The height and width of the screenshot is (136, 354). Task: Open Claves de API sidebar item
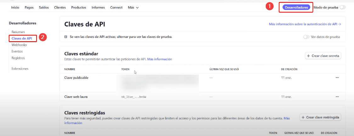click(22, 38)
